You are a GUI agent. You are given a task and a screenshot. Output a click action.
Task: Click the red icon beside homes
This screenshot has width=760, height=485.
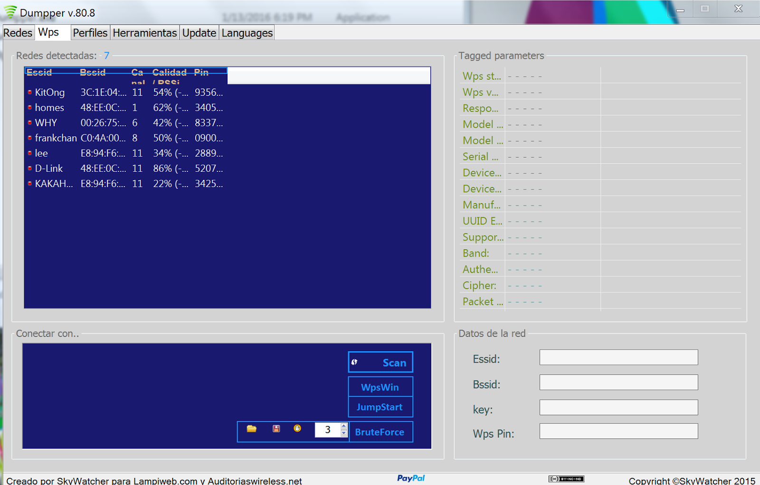(x=30, y=107)
